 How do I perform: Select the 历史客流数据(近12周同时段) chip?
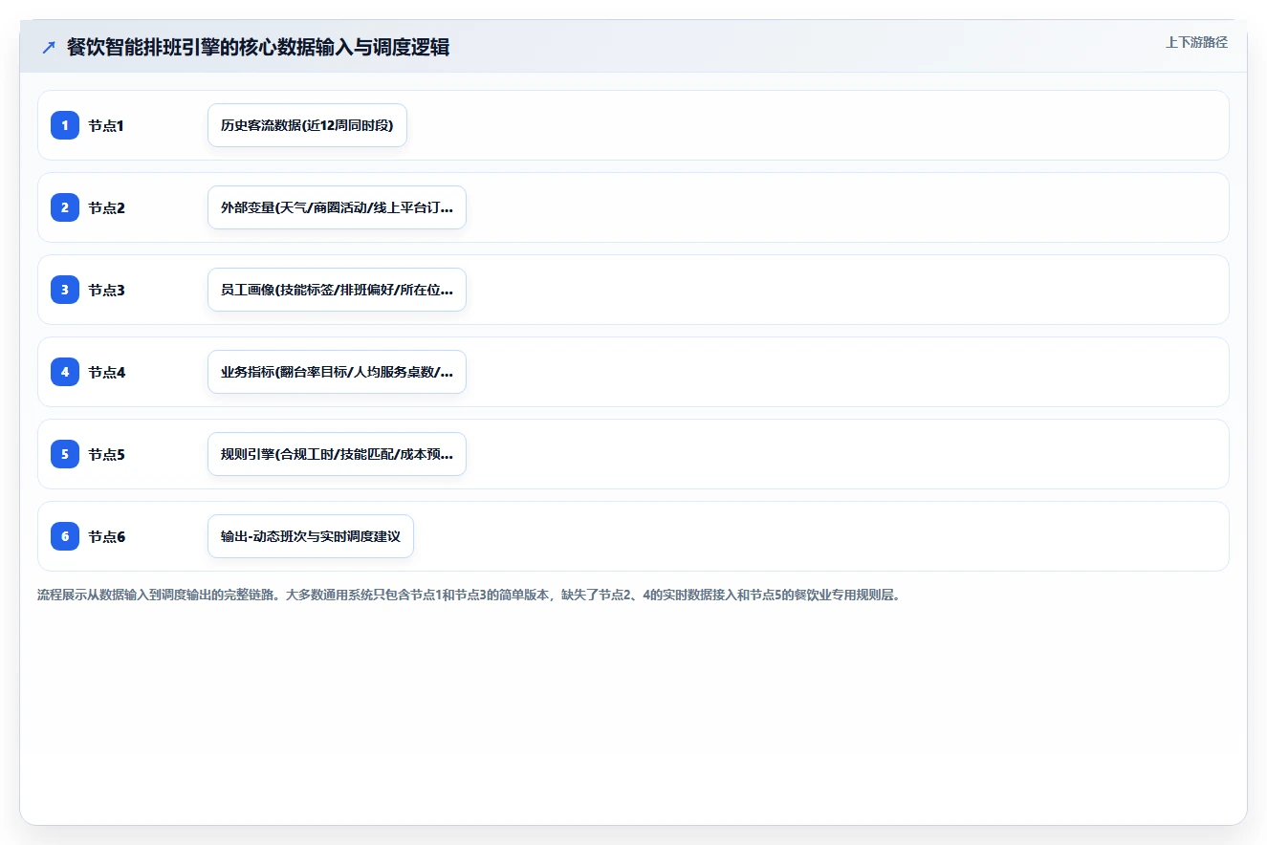coord(307,125)
